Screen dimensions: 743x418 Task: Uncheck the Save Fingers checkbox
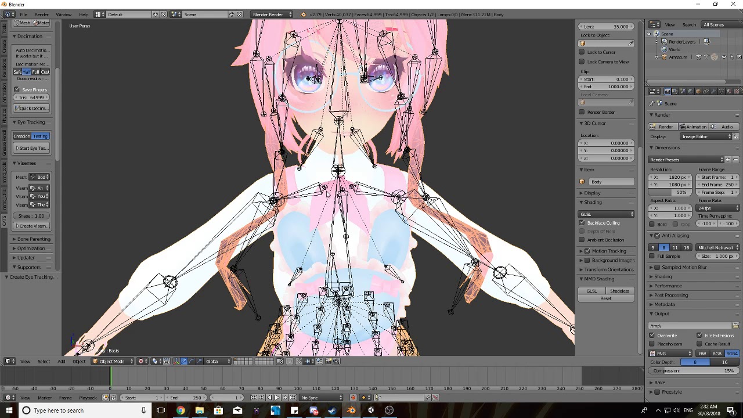tap(17, 89)
